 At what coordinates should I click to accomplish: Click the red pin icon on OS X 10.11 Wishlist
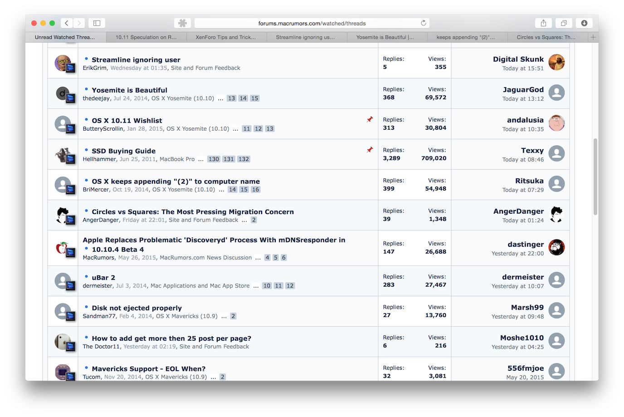(370, 119)
